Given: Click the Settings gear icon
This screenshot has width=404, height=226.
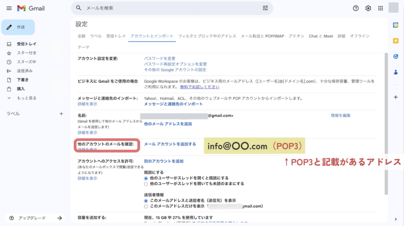Looking at the screenshot, I should [x=368, y=8].
